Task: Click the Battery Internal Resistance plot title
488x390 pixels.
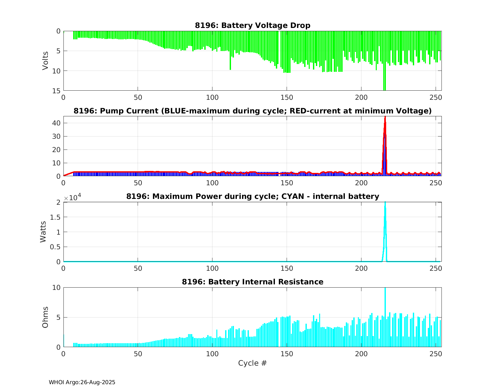Action: coord(252,282)
